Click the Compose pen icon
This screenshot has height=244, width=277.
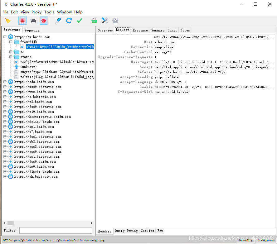click(x=58, y=21)
